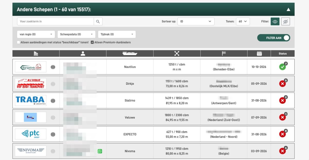Collapse the Andere Schepen panel arrow
This screenshot has height=160, width=309.
tap(288, 10)
